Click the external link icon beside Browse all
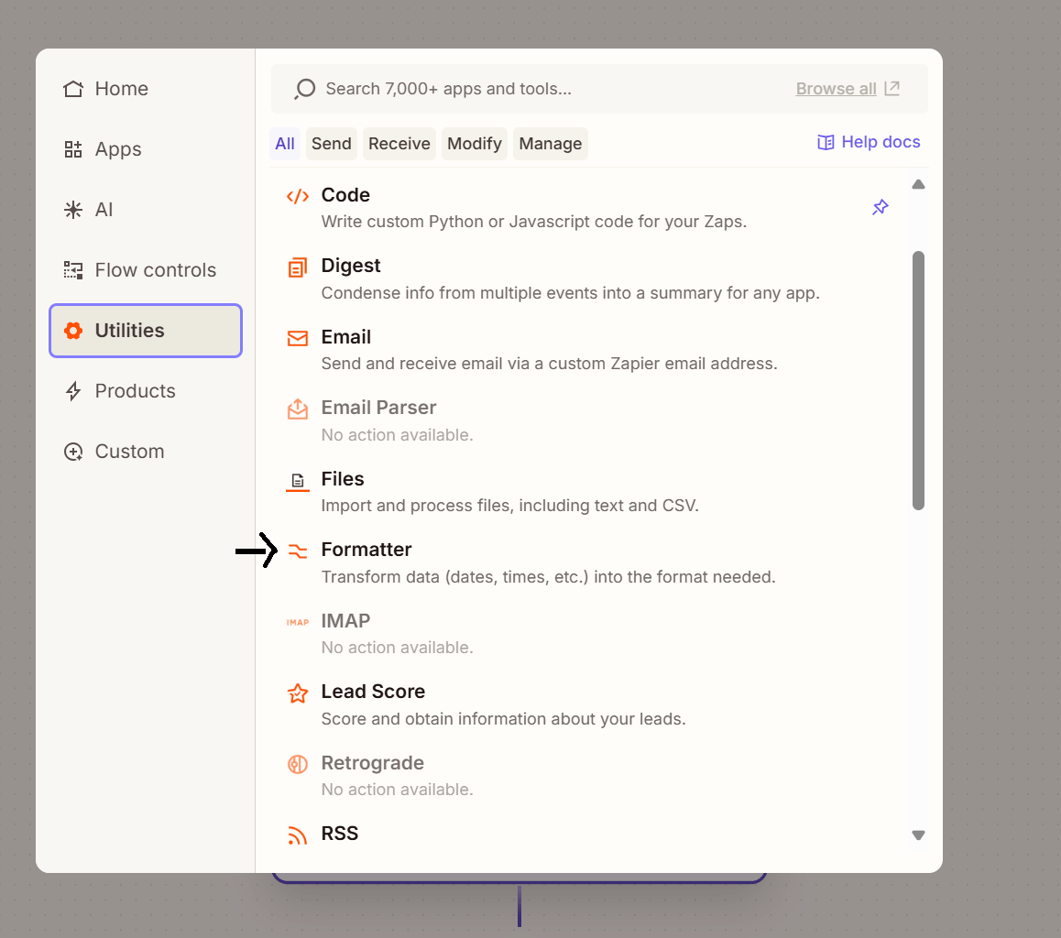Image resolution: width=1061 pixels, height=938 pixels. click(892, 88)
